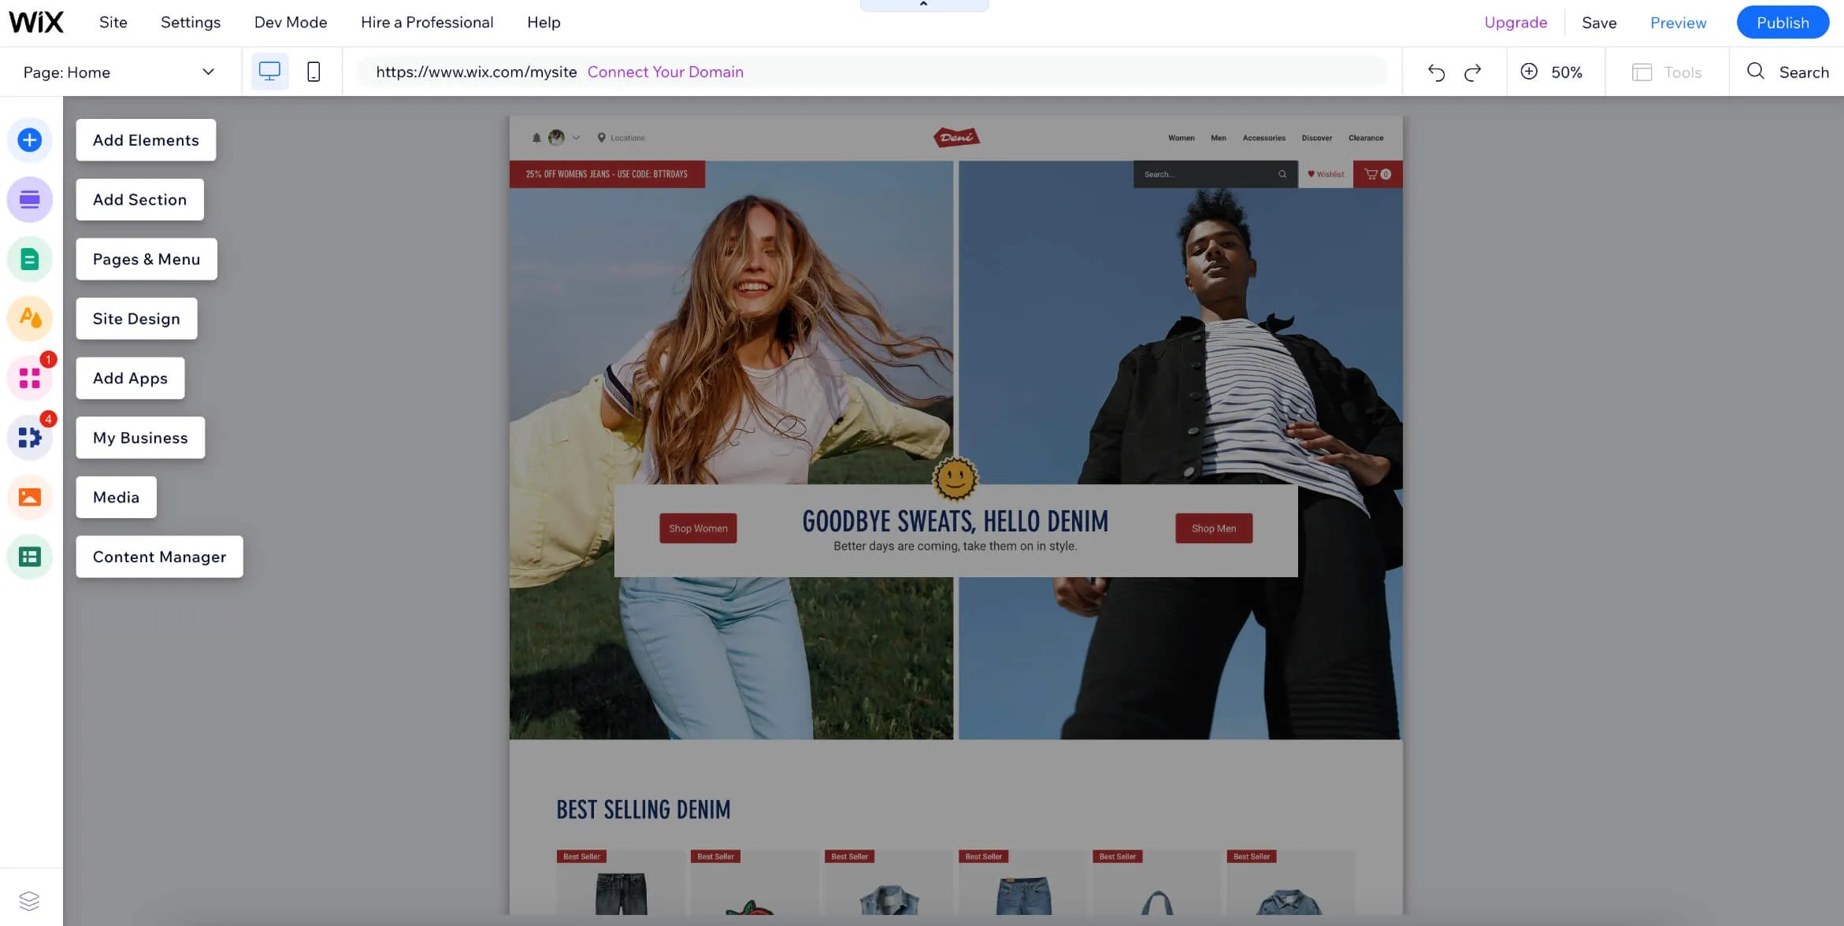1844x926 pixels.
Task: Switch to desktop editor view
Action: [x=269, y=71]
